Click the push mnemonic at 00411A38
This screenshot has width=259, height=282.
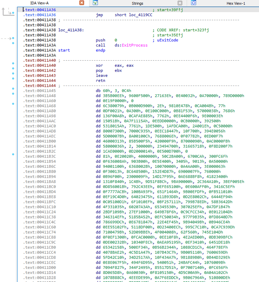(x=101, y=40)
